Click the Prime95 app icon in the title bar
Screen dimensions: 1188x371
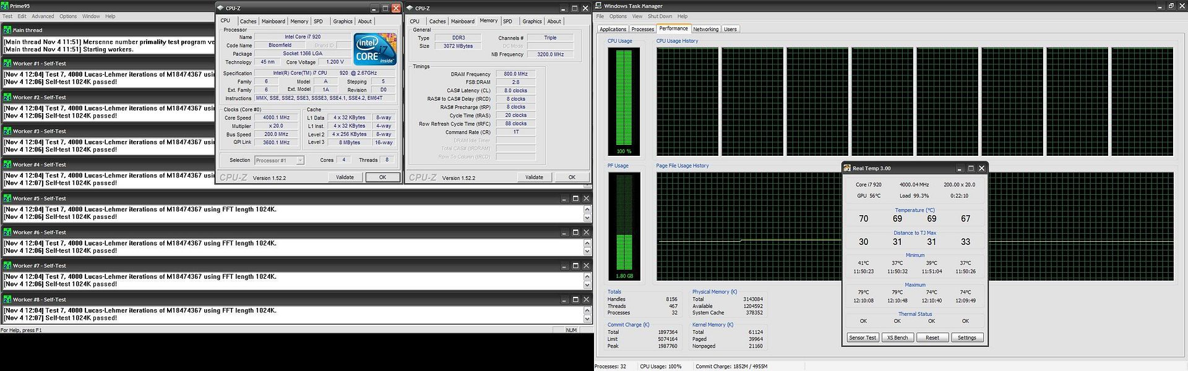point(5,6)
